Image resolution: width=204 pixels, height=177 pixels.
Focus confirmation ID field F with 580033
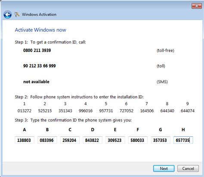pyautogui.click(x=138, y=140)
